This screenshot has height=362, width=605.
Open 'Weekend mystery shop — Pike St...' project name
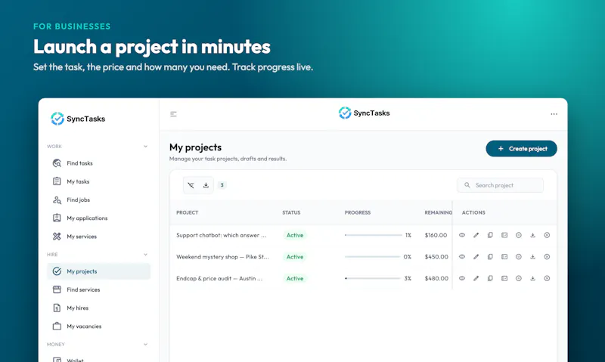tap(222, 257)
